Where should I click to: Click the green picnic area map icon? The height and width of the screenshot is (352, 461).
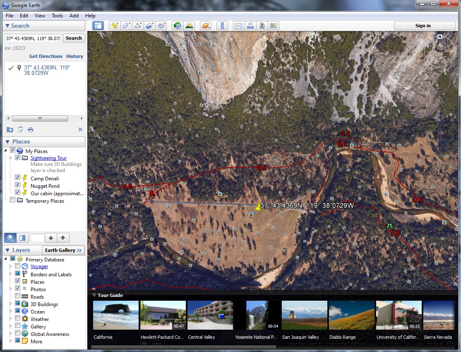(389, 227)
